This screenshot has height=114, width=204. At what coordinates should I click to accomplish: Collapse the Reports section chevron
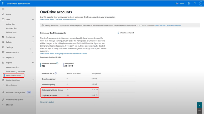pyautogui.click(x=33, y=63)
